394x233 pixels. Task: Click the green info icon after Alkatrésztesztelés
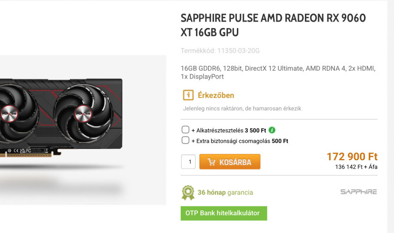272,130
